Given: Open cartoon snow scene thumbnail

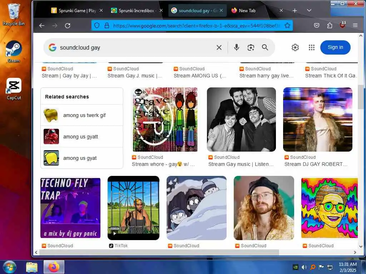Looking at the screenshot, I should pyautogui.click(x=197, y=208).
